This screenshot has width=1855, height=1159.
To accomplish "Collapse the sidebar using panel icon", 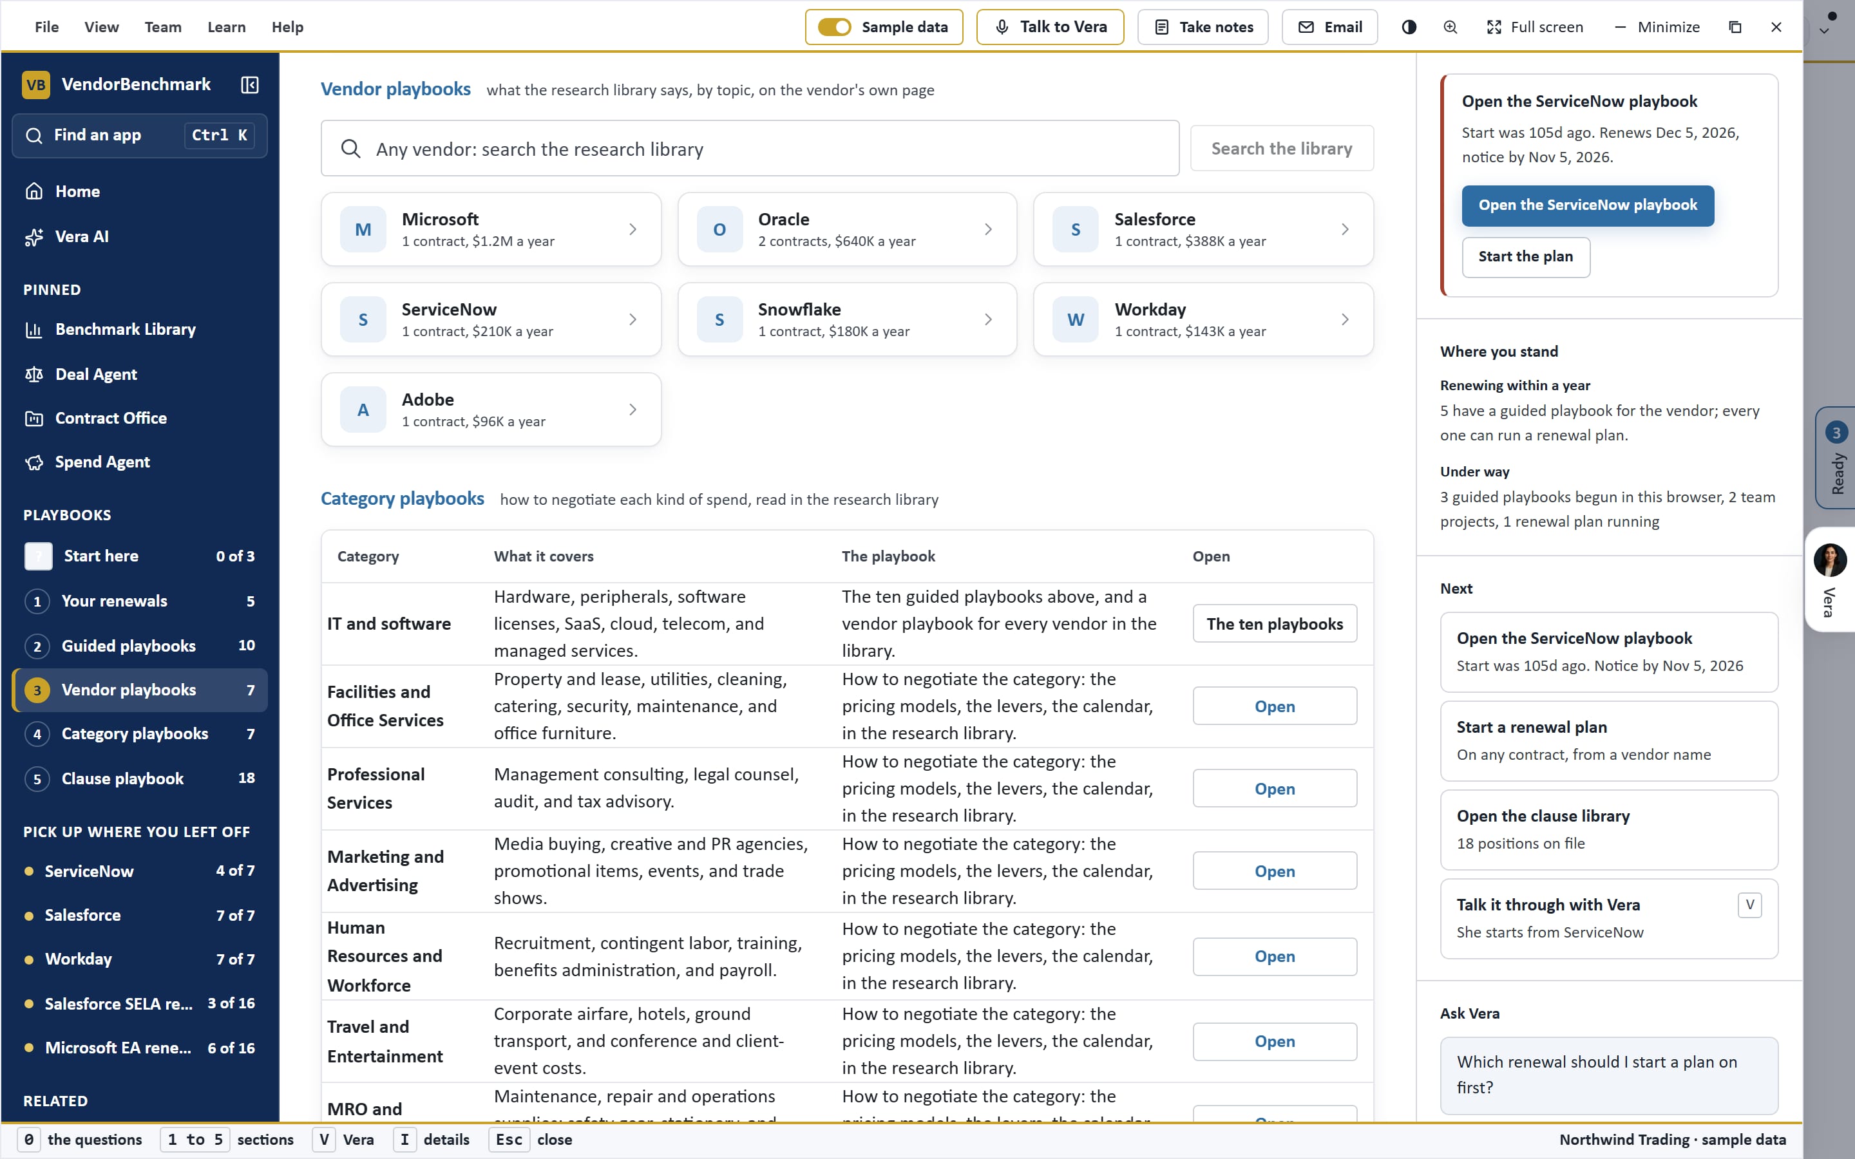I will 250,84.
